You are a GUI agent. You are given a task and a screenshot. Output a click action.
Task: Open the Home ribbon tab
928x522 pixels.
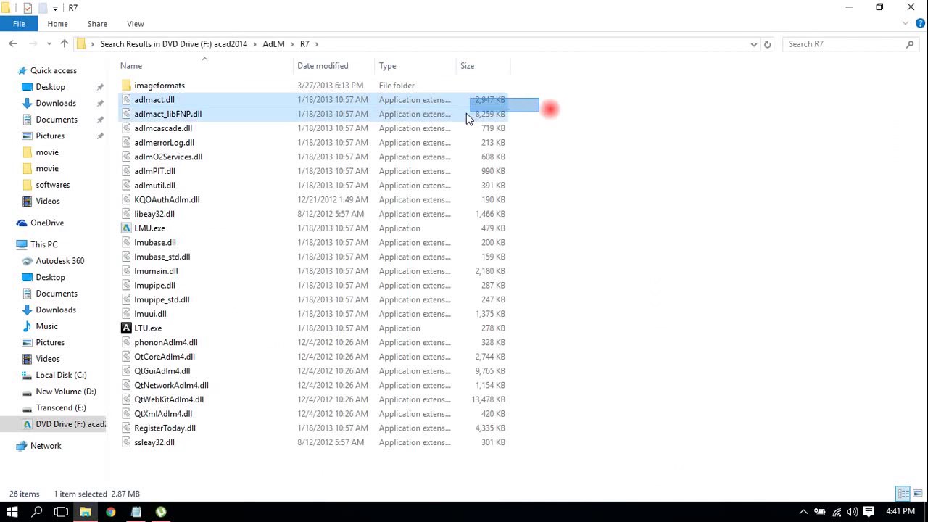pos(57,24)
